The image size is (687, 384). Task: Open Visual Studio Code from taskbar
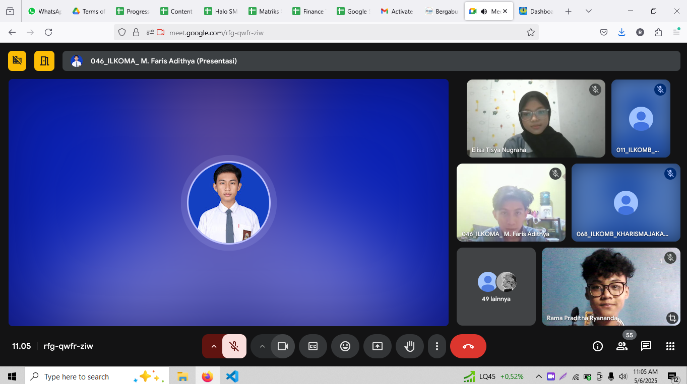point(232,376)
